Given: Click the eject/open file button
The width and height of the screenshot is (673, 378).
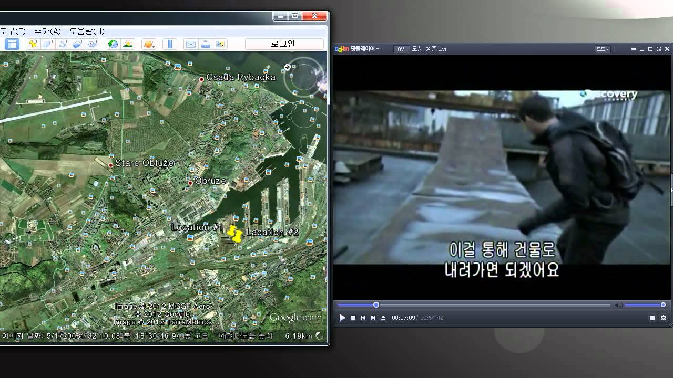Looking at the screenshot, I should 383,318.
